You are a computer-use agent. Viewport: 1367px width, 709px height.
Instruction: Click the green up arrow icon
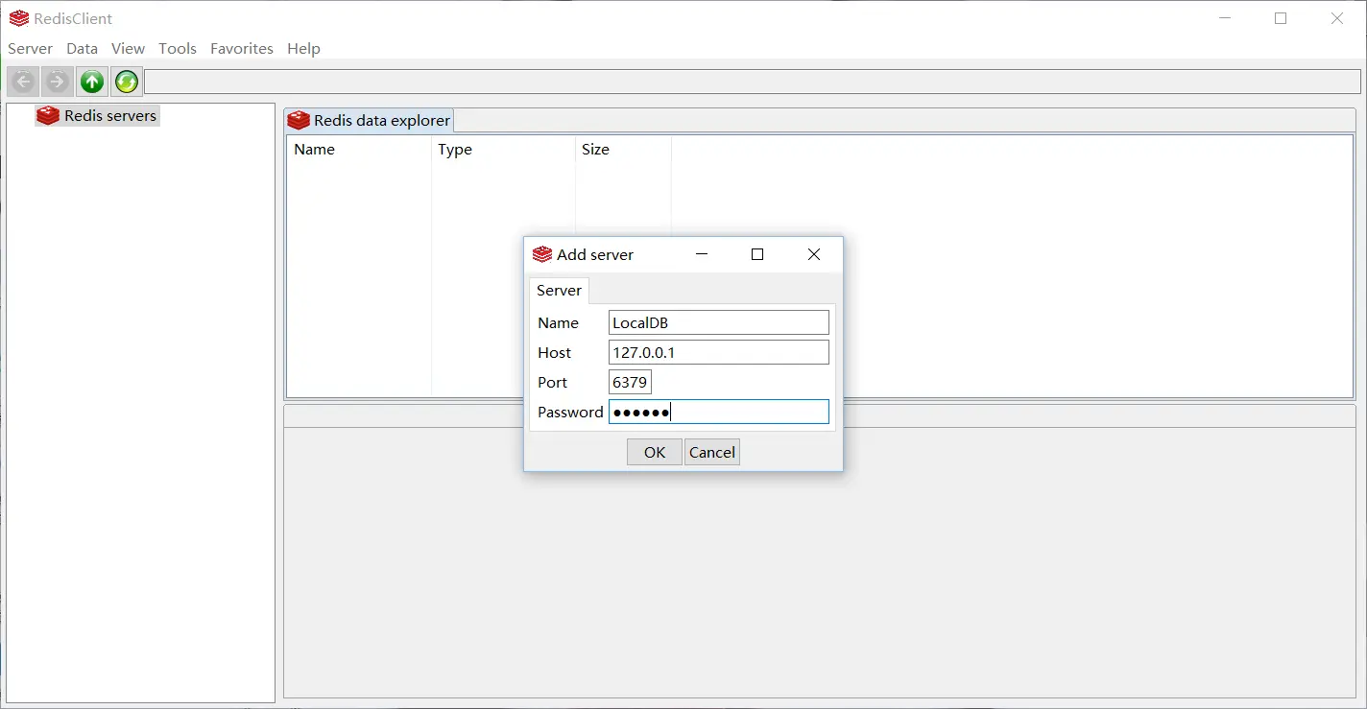click(92, 82)
